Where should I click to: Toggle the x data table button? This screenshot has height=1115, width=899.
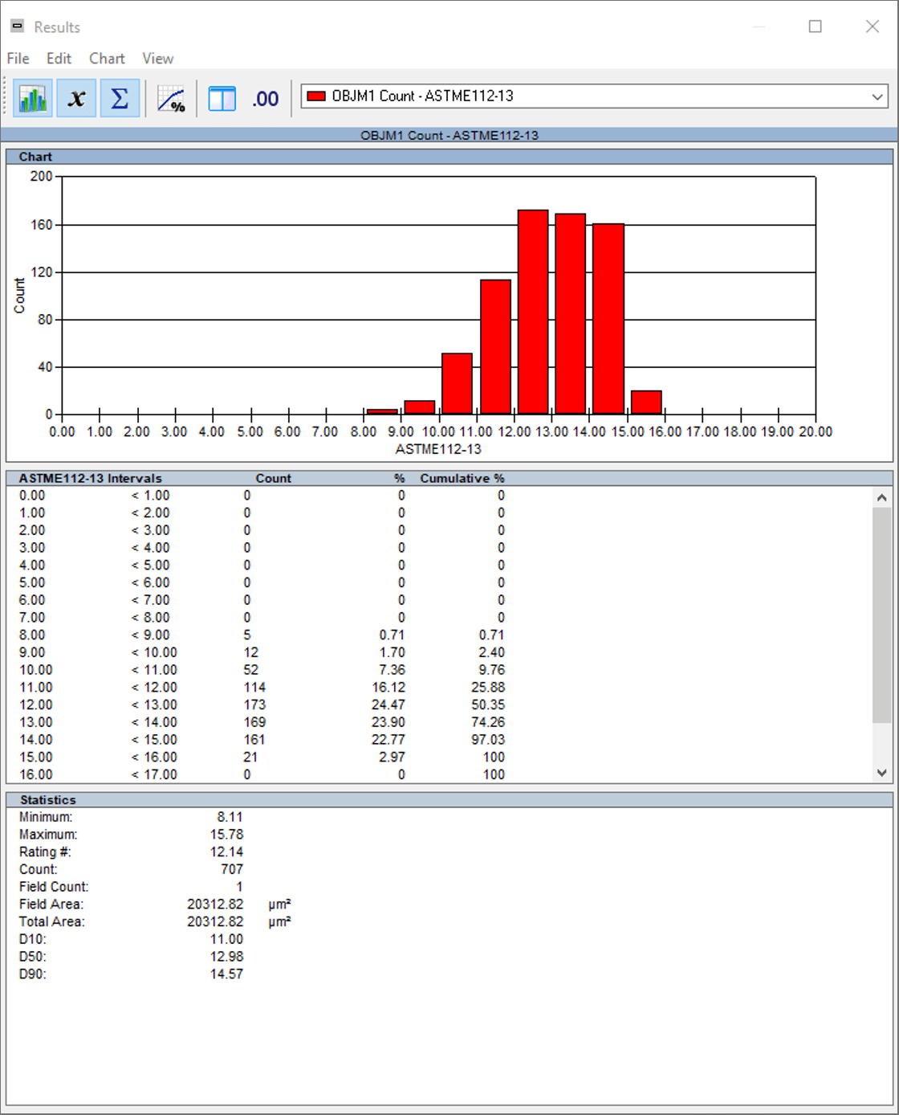[76, 99]
